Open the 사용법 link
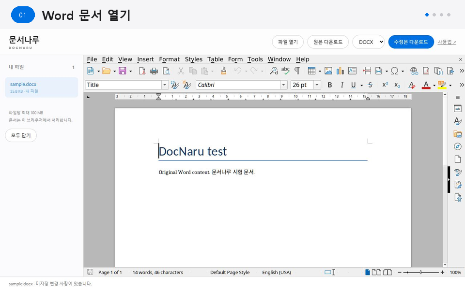The image size is (465, 290). click(x=447, y=42)
